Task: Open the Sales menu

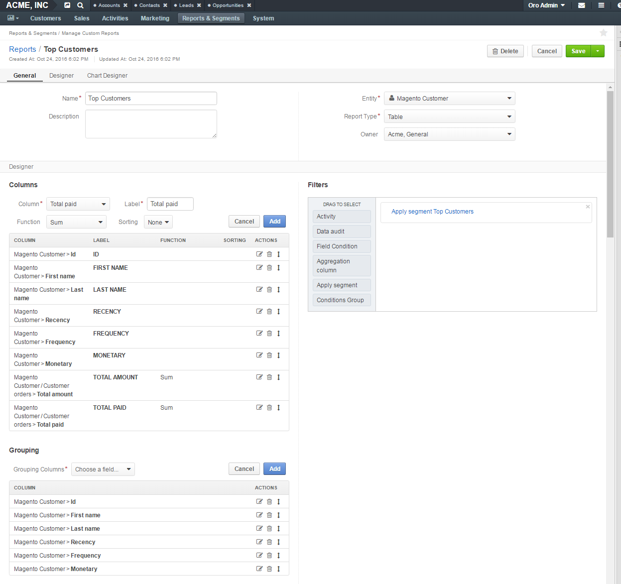Action: point(82,18)
